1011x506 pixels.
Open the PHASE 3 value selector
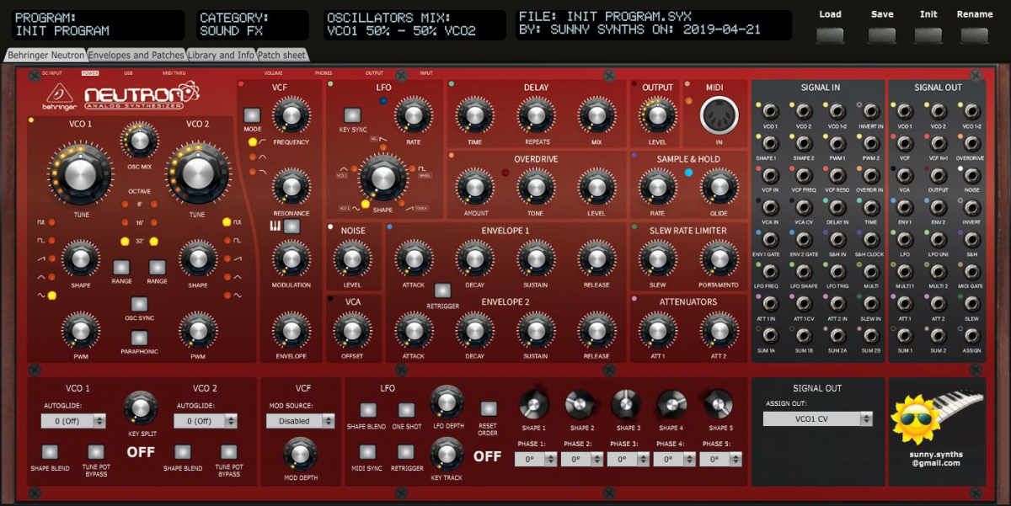[x=629, y=460]
